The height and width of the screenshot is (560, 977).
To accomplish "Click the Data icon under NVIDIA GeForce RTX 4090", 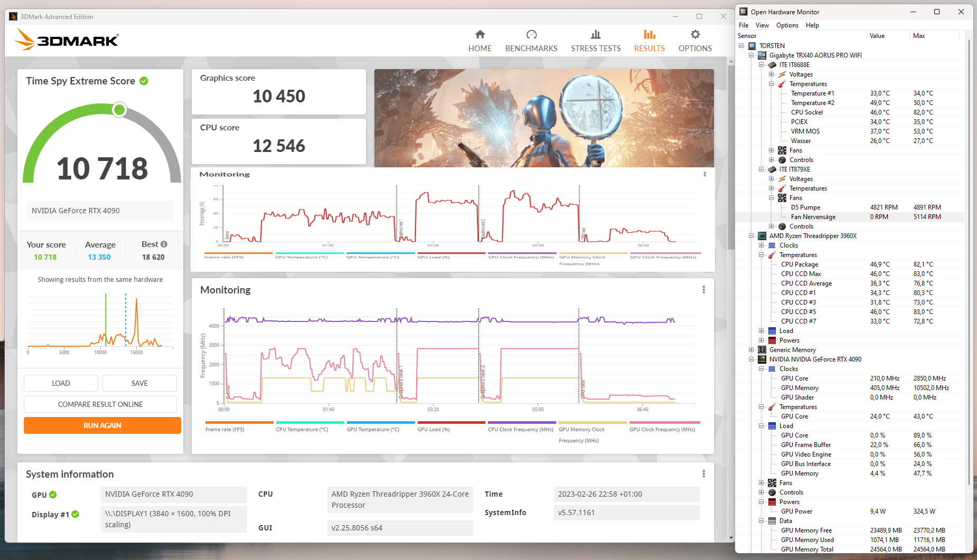I will 772,521.
